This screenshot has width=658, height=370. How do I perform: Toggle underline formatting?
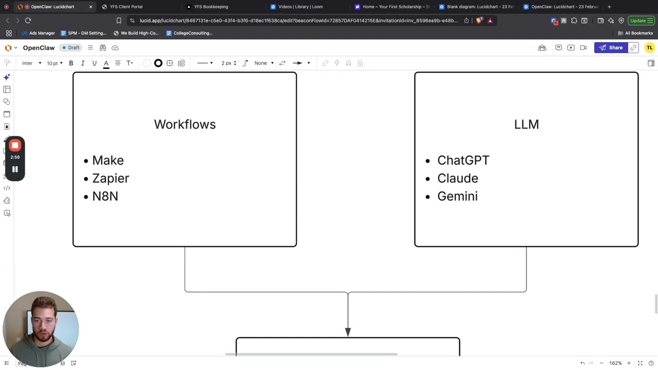click(94, 63)
